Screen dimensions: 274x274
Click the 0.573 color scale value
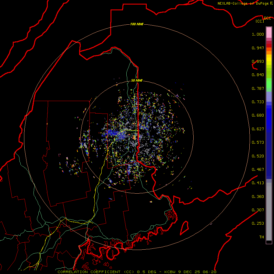(258, 142)
